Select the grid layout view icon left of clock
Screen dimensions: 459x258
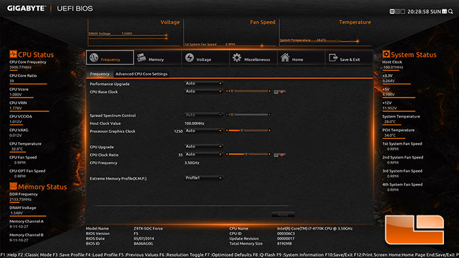click(397, 11)
